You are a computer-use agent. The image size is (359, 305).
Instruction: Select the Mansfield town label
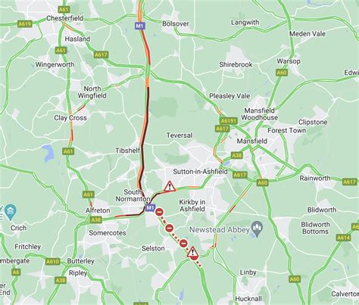coord(251,141)
